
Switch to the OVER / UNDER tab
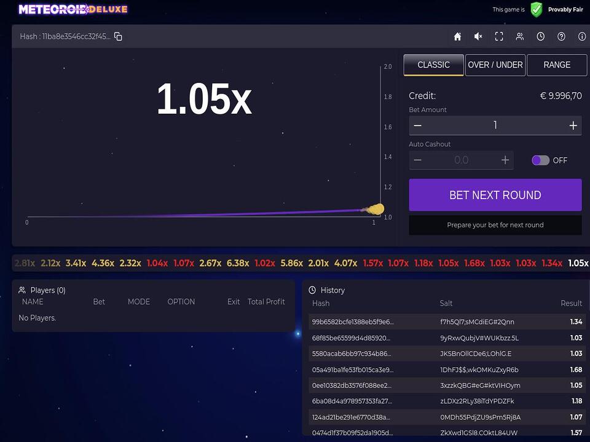495,65
